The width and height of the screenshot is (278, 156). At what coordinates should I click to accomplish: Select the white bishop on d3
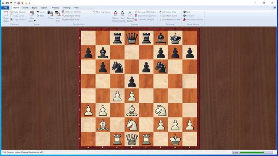(132, 110)
